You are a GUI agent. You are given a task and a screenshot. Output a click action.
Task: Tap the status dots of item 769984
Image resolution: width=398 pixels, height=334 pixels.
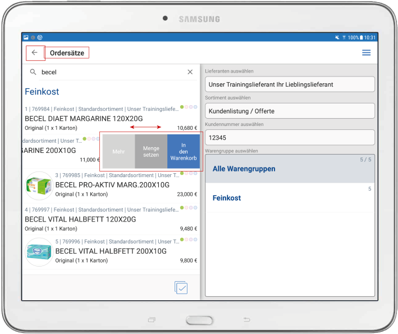coord(189,107)
